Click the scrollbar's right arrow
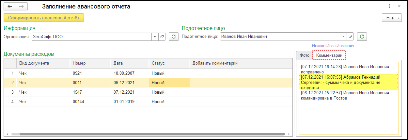This screenshot has width=408, height=140. tap(288, 134)
